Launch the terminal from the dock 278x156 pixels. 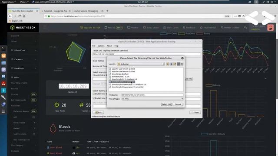3,49
